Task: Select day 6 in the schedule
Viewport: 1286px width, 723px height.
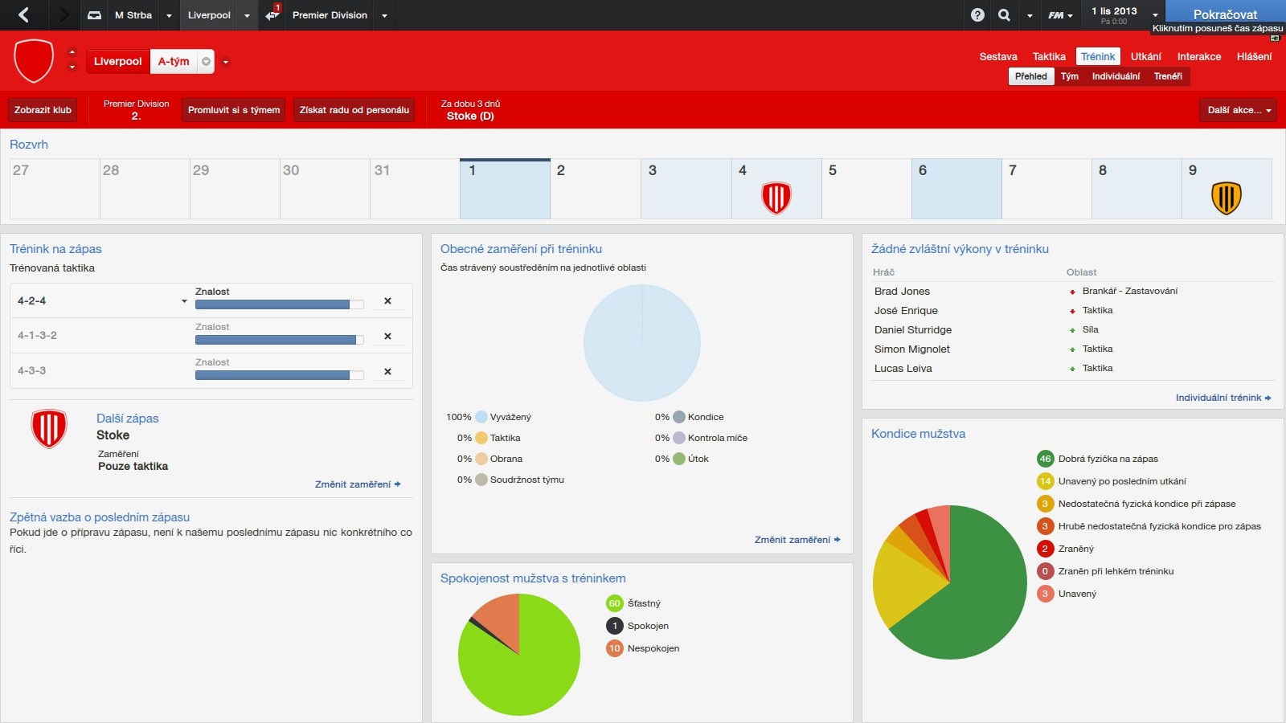Action: click(956, 189)
